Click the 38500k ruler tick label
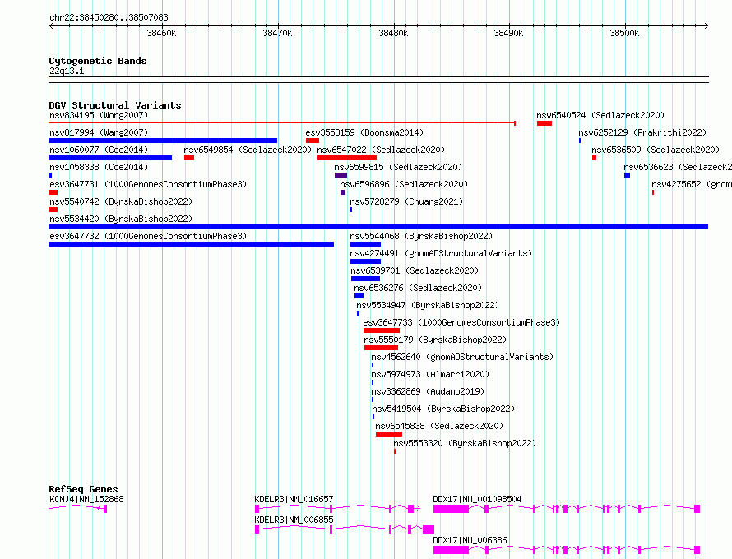This screenshot has height=559, width=732. coord(624,33)
